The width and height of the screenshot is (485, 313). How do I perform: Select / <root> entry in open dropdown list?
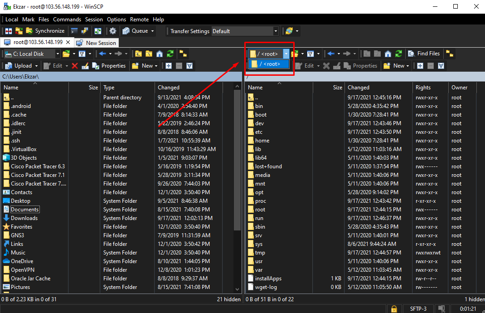269,64
